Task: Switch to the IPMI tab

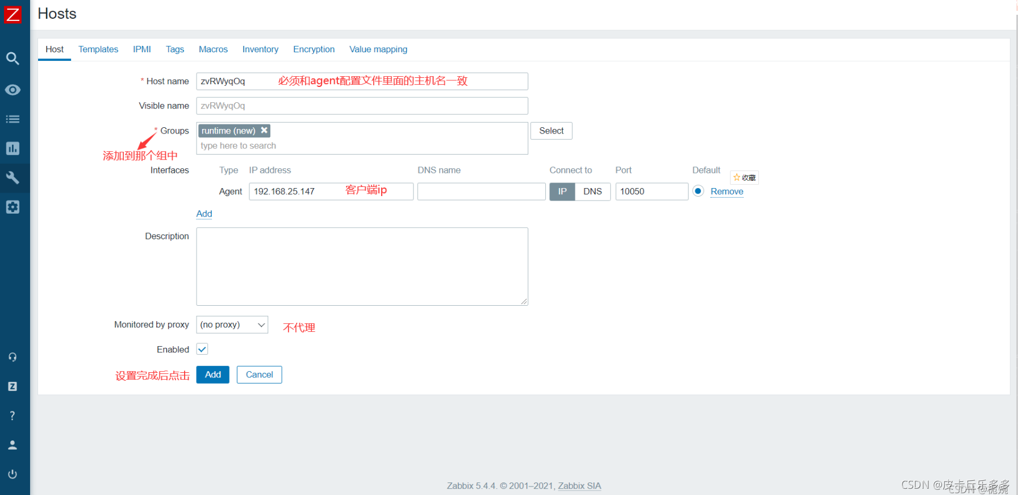Action: click(x=142, y=49)
